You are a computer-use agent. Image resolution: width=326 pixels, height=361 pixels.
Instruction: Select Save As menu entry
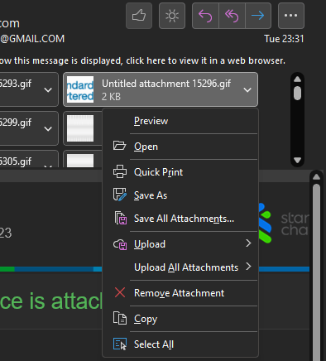click(180, 195)
